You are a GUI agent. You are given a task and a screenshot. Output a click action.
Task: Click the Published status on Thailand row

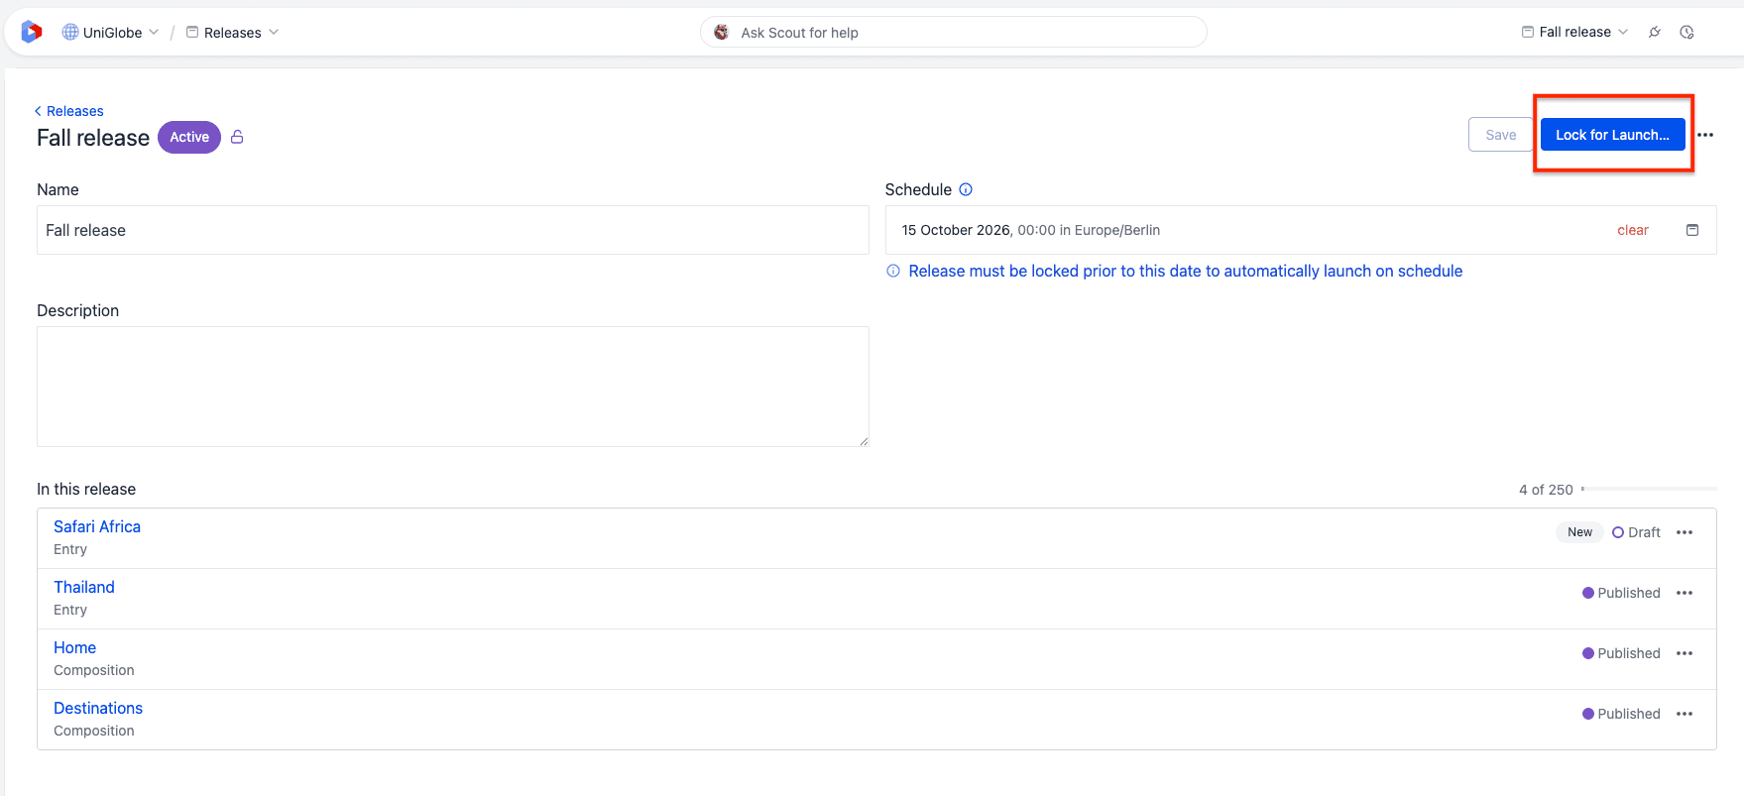coord(1621,593)
